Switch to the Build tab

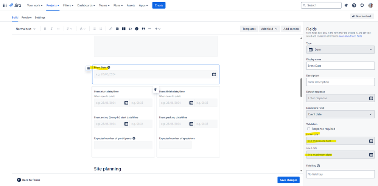tap(15, 17)
